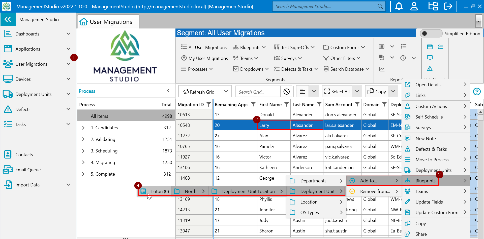Expand the Dashboards sidebar section
The width and height of the screenshot is (484, 239).
tap(68, 34)
